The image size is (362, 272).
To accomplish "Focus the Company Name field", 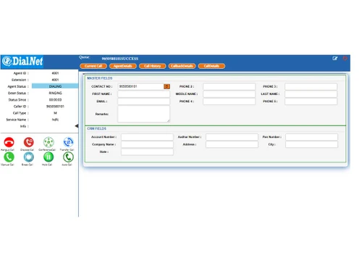I will tap(147, 144).
